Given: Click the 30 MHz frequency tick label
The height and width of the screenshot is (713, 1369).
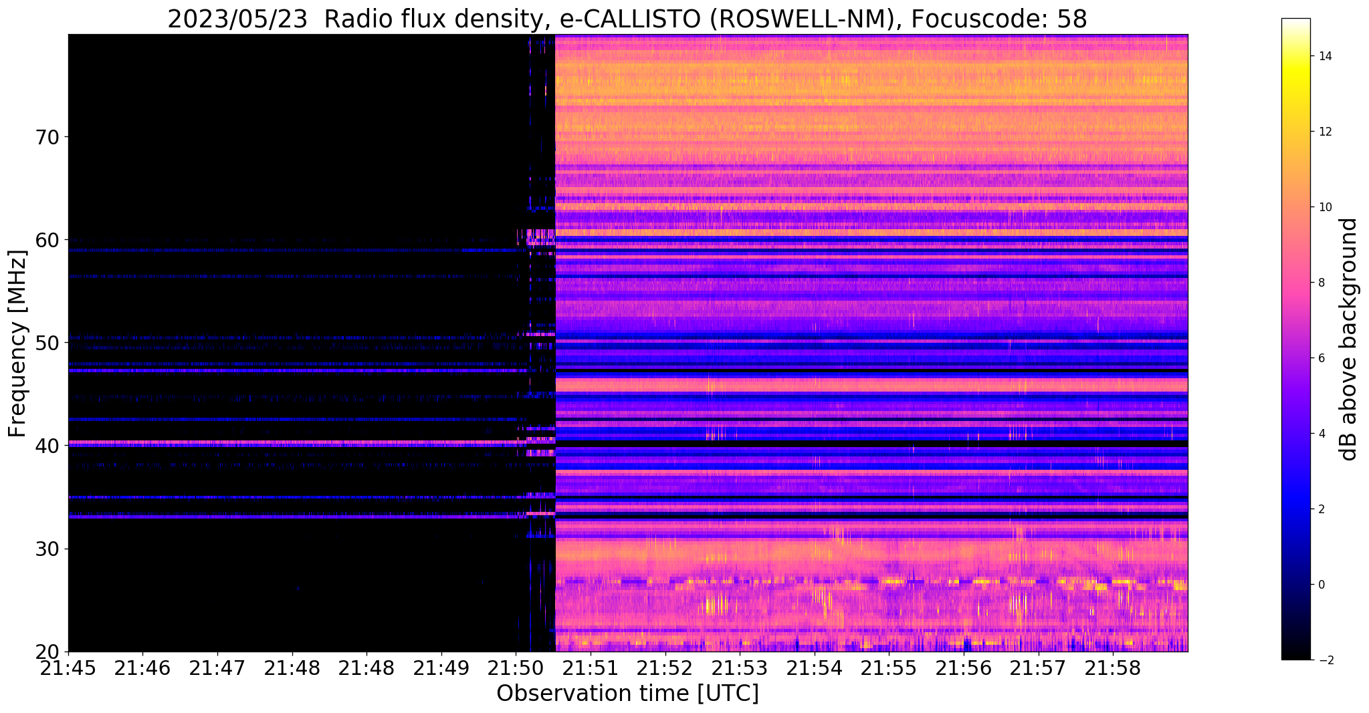Looking at the screenshot, I should coord(47,549).
